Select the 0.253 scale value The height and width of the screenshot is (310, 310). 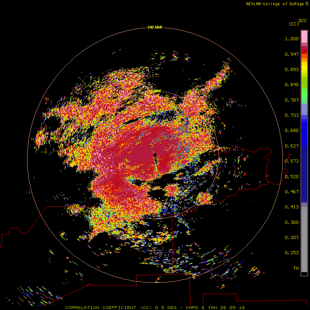pos(292,253)
